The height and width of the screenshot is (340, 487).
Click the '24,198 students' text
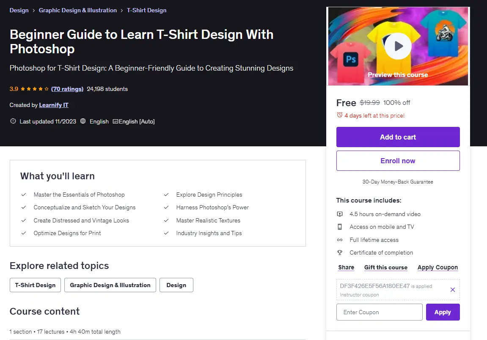coord(107,89)
